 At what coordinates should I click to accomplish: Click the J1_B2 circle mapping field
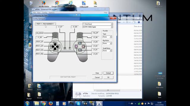95,46
